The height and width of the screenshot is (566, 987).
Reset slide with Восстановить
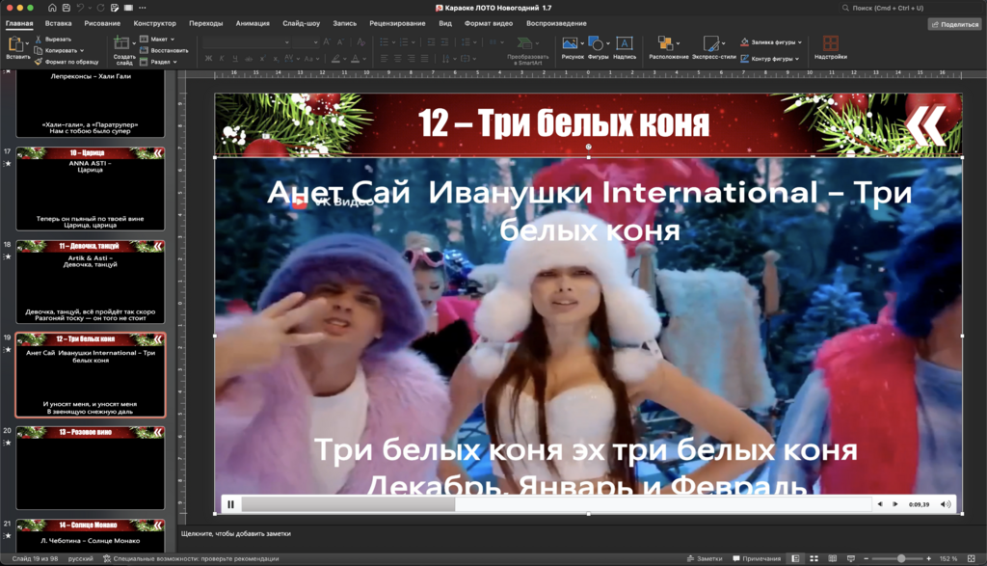tap(164, 50)
